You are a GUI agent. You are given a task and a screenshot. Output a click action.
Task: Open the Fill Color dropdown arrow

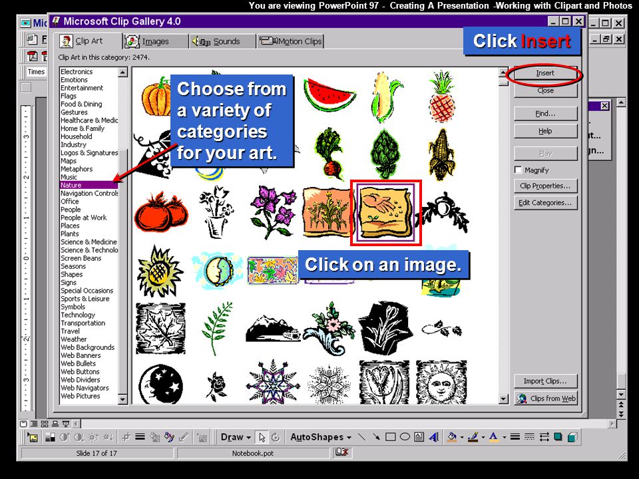[x=462, y=437]
